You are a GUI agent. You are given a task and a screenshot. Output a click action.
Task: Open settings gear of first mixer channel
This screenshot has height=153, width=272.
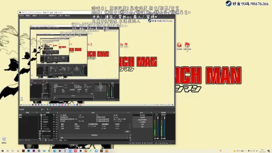click(x=155, y=138)
